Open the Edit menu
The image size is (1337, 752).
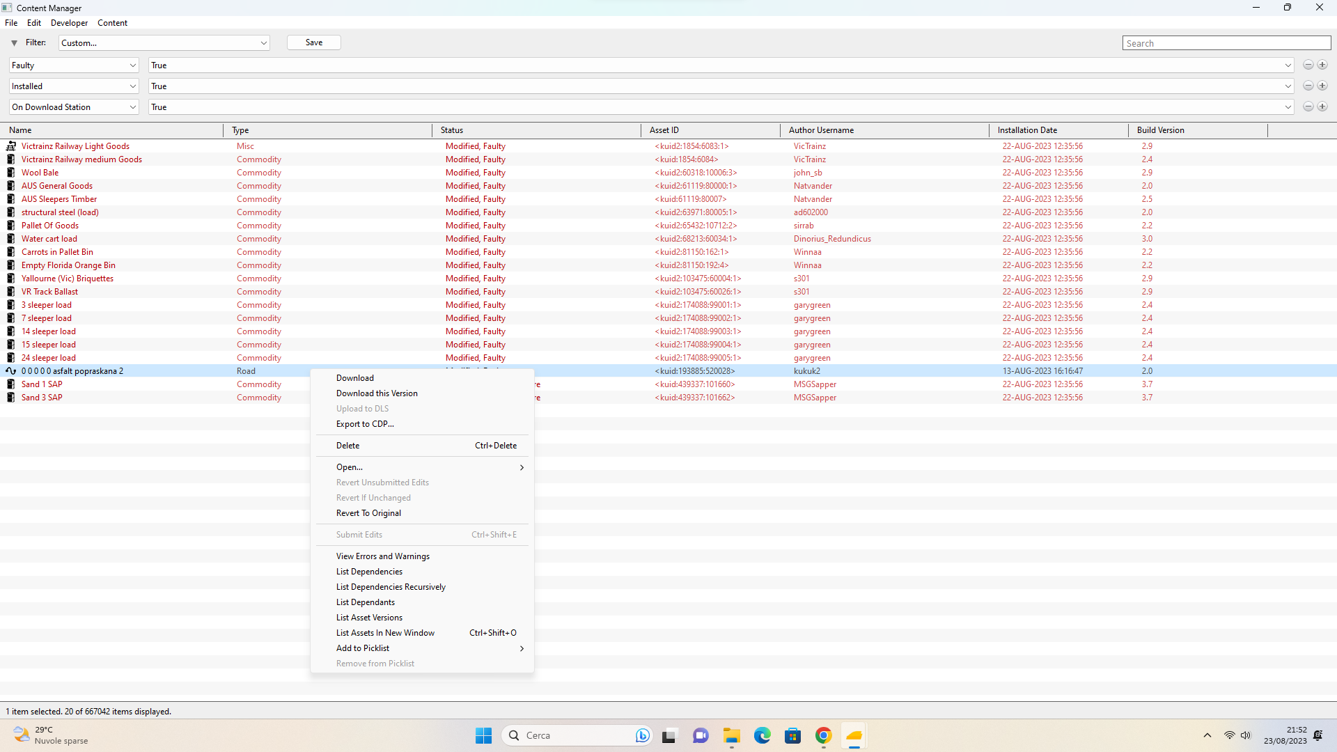pos(34,23)
